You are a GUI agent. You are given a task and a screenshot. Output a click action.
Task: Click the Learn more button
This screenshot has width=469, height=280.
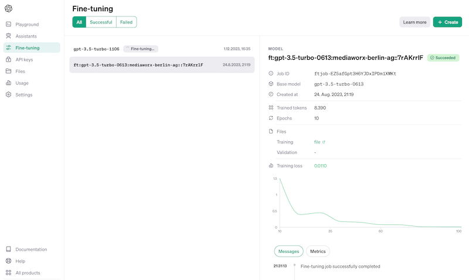(x=415, y=22)
